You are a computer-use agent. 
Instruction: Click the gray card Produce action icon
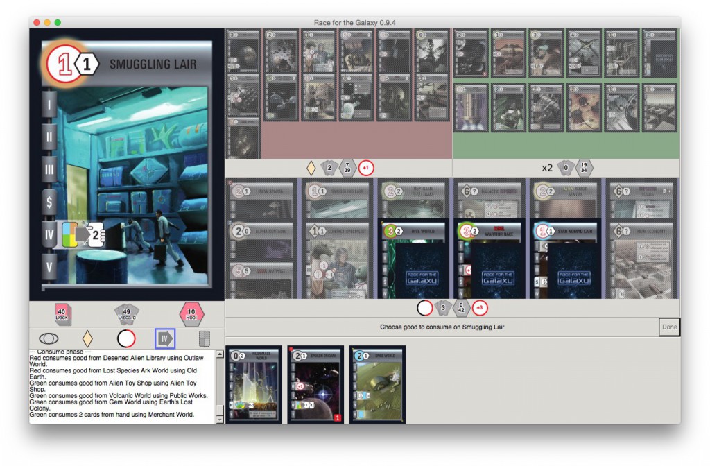[204, 338]
